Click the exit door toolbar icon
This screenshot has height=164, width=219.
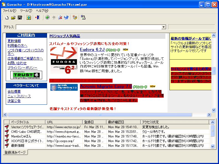click(x=38, y=17)
